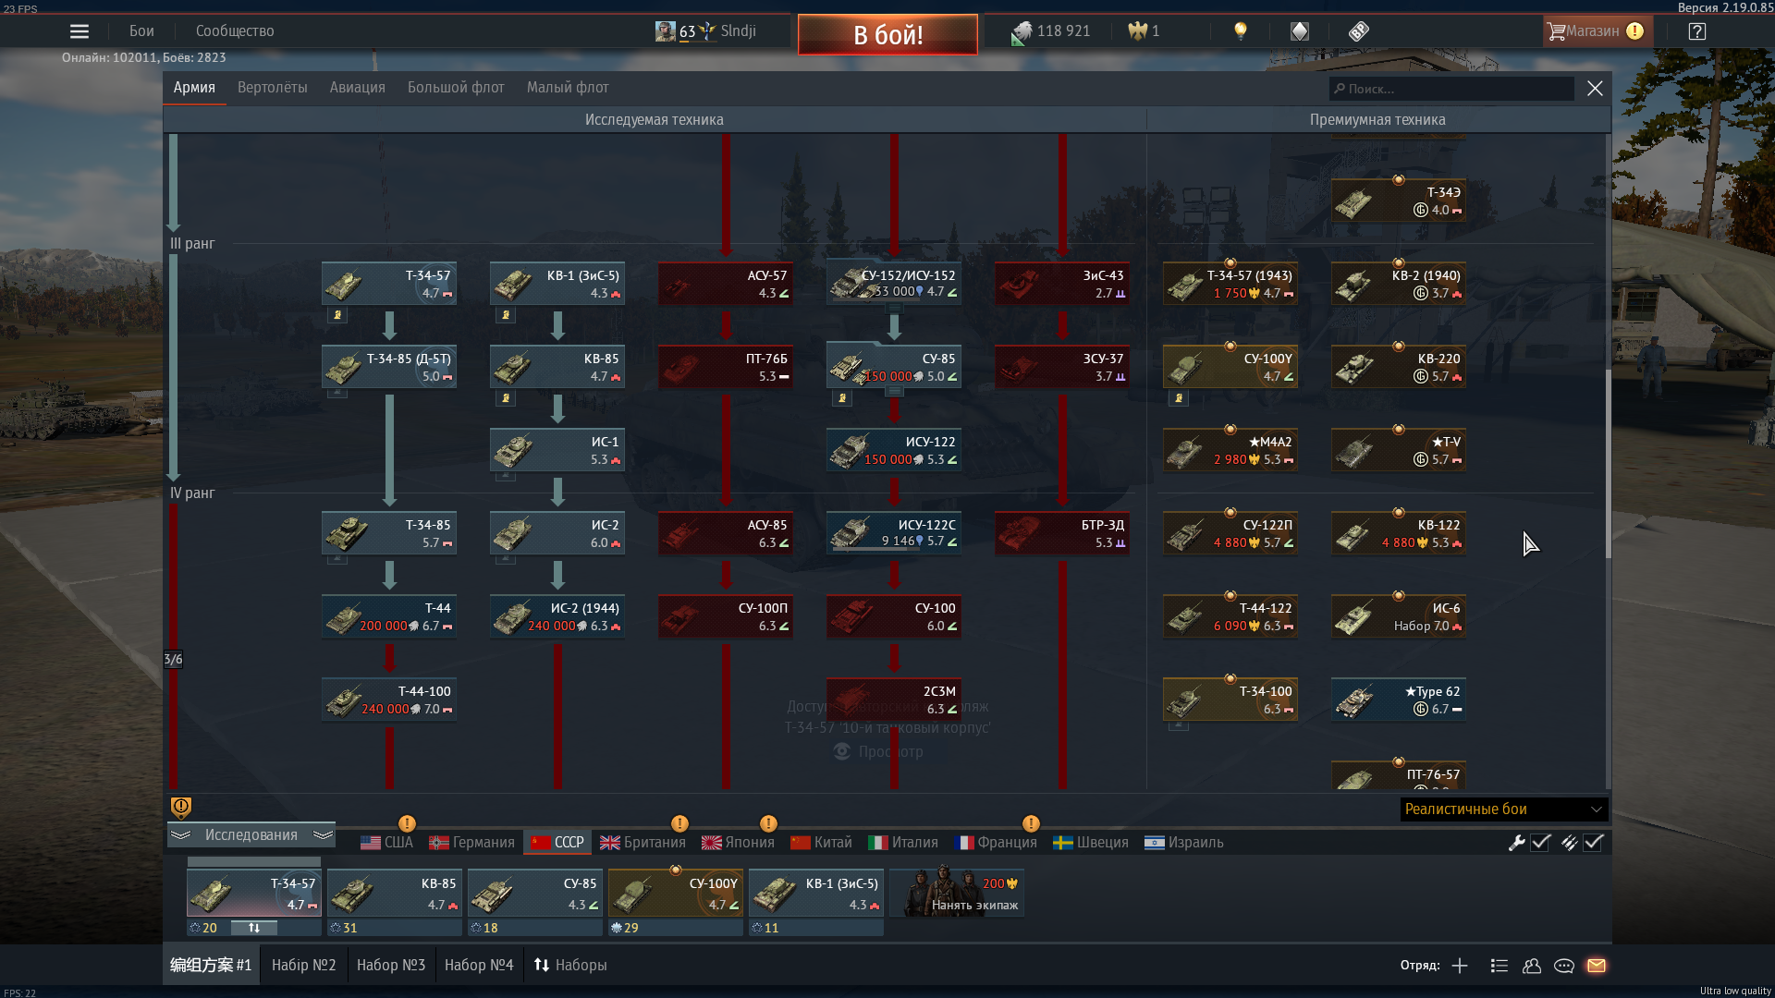Click the ammo auto-refill icon
This screenshot has width=1775, height=998.
pos(1569,843)
